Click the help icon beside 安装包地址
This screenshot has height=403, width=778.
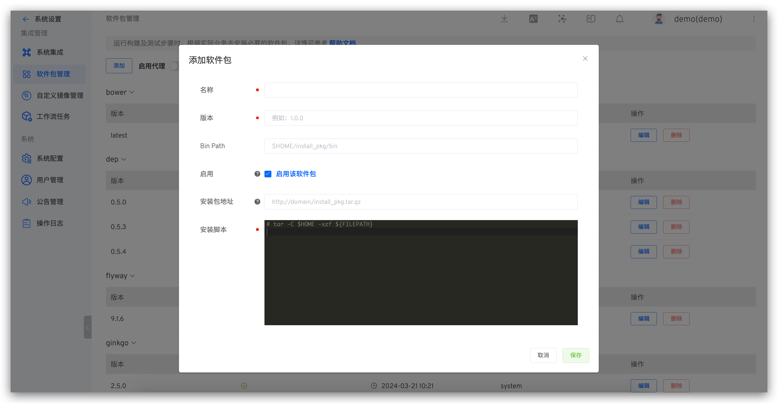[257, 201]
